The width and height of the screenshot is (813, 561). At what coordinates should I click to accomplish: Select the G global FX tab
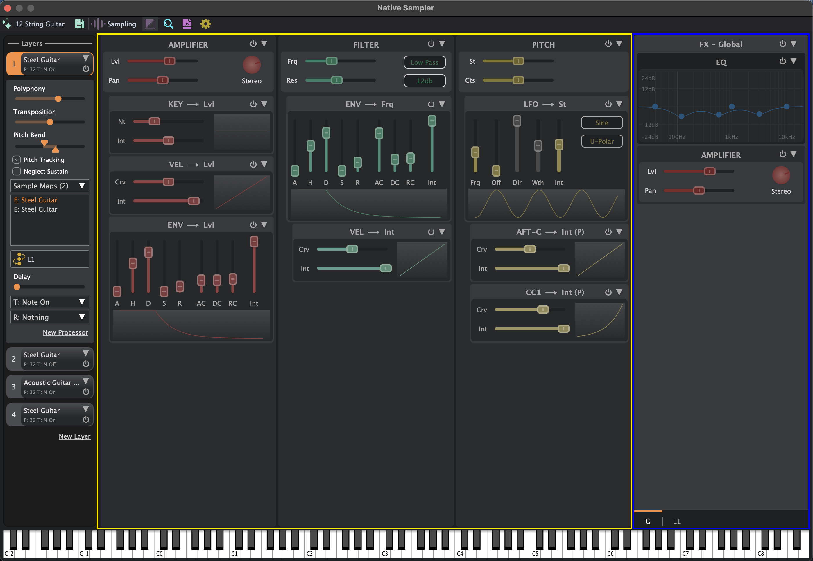[648, 521]
